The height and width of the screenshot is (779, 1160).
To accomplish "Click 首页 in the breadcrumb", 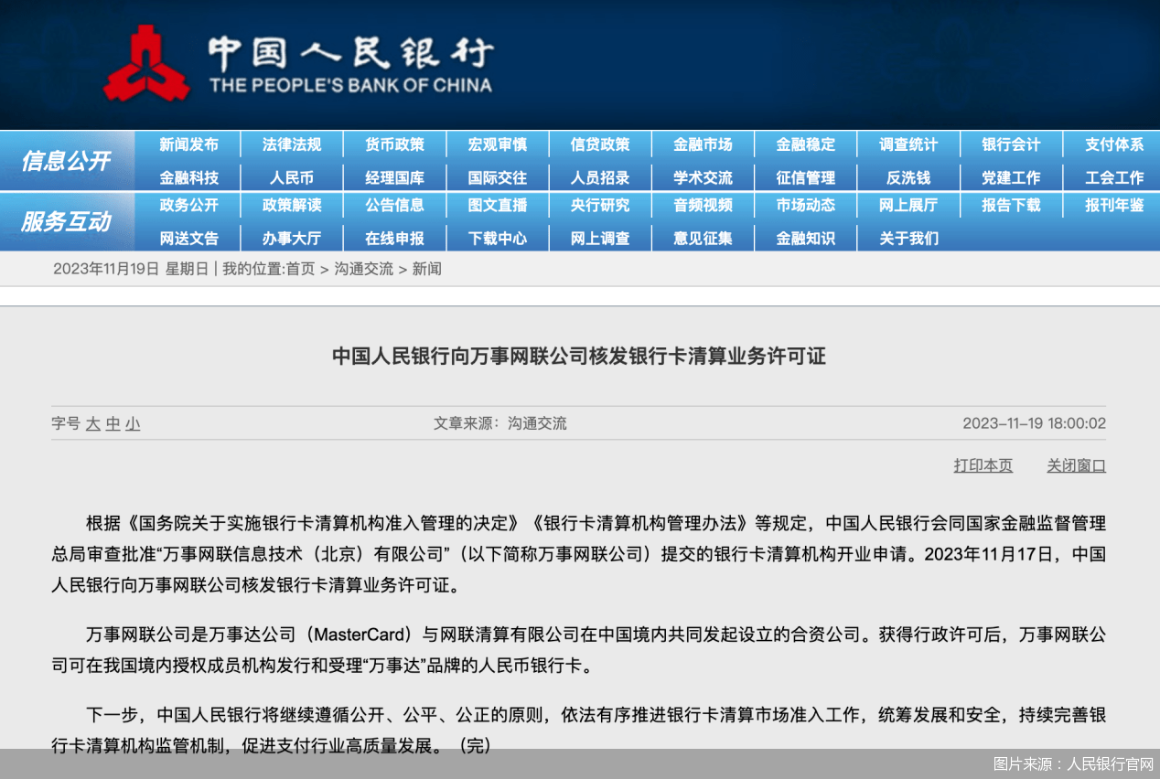I will click(300, 269).
